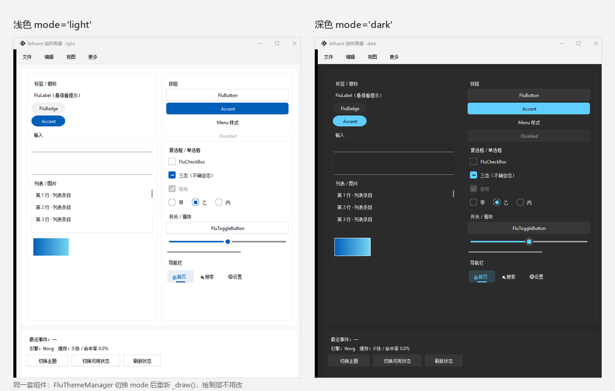Click the white FluButton in the light window

(x=227, y=95)
